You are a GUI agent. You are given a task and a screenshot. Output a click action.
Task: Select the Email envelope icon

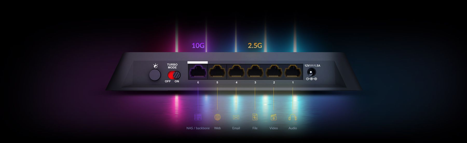click(236, 117)
